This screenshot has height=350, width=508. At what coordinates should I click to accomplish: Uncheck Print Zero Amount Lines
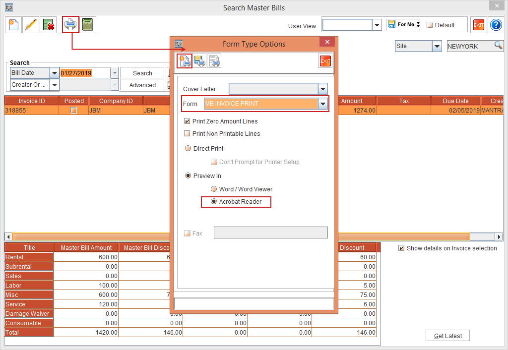187,121
